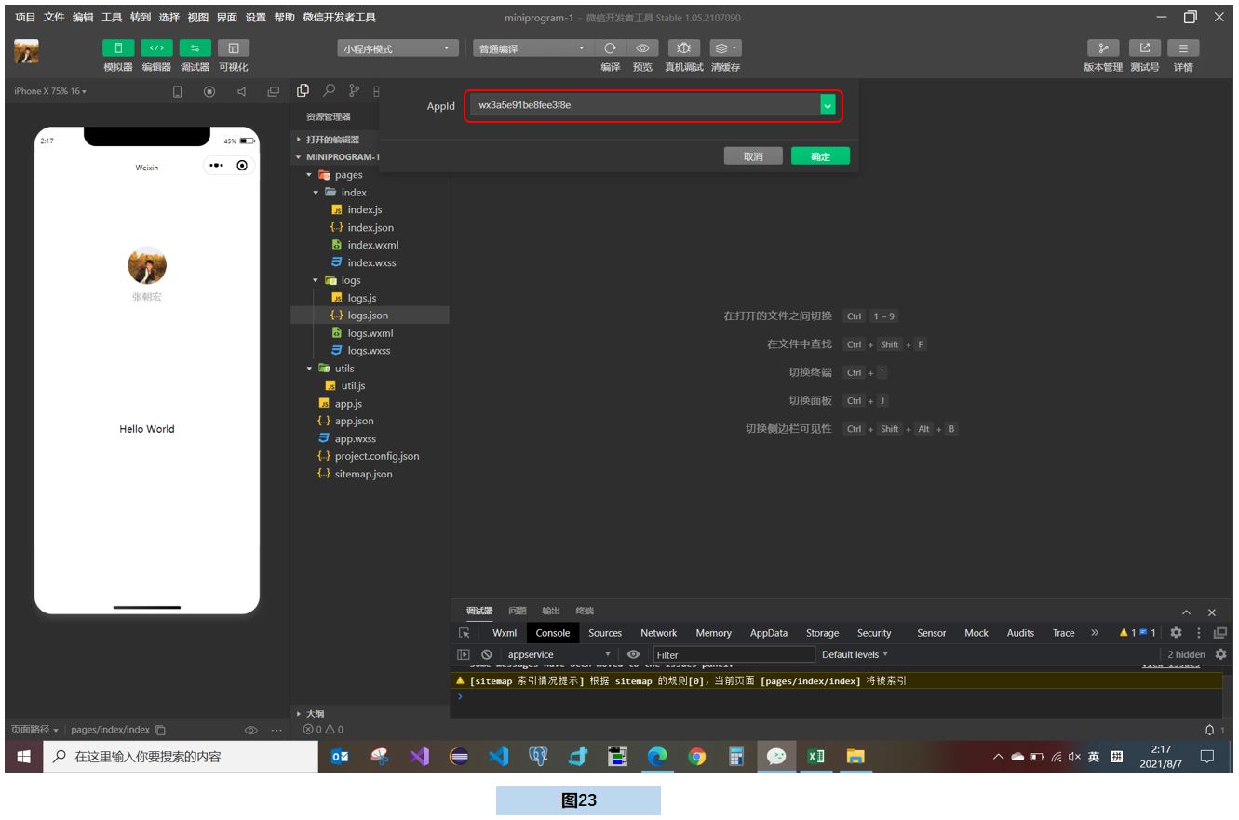Switch to the Network devtools tab
The height and width of the screenshot is (820, 1239).
659,633
